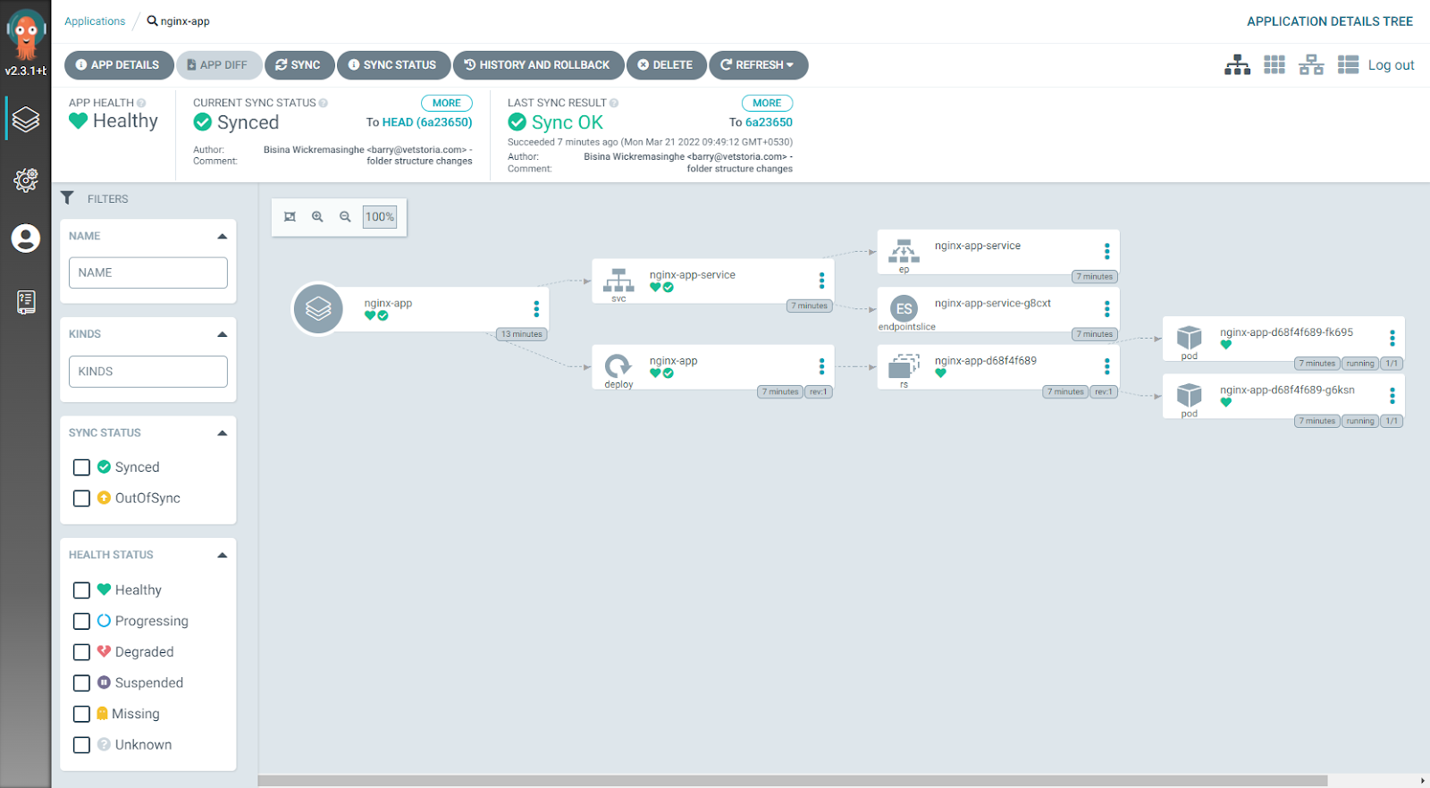Viewport: 1430px width, 788px height.
Task: Click the rs icon of nginx-app-d68f4f689
Action: (x=904, y=365)
